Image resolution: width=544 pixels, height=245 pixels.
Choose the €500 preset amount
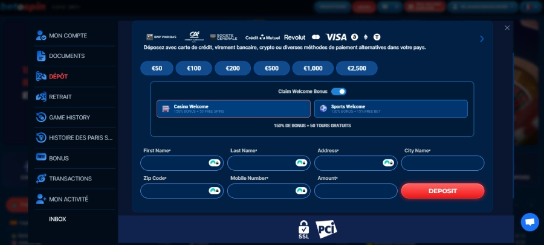coord(271,68)
